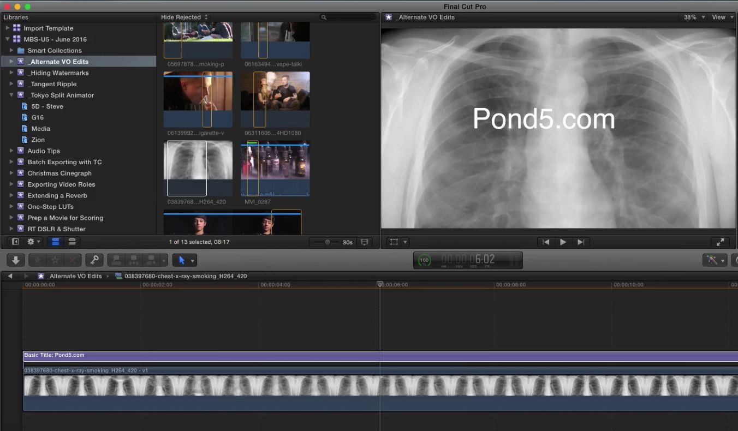Screen dimensions: 738x431
Task: Open dropdown arrow next to Transform tool
Action: pos(405,242)
